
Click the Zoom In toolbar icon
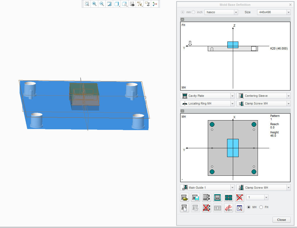[x=94, y=4]
